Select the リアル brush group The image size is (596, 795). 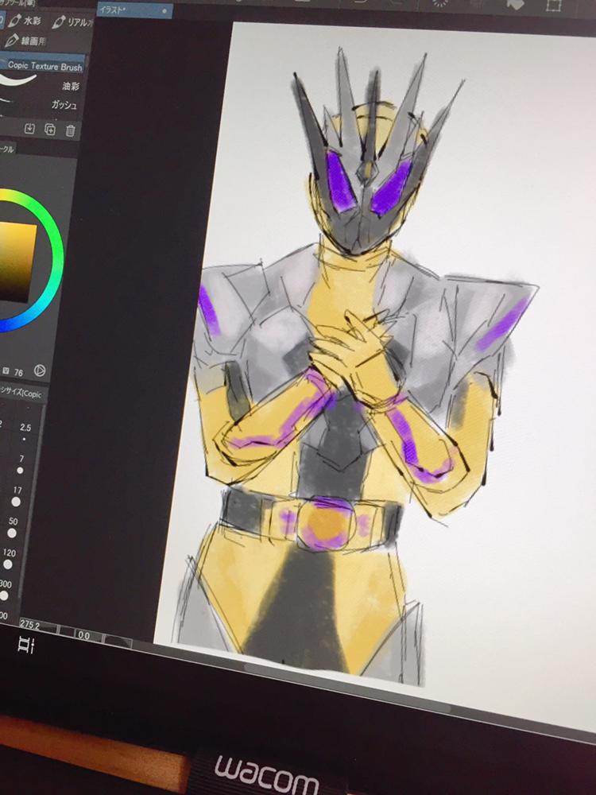(72, 21)
